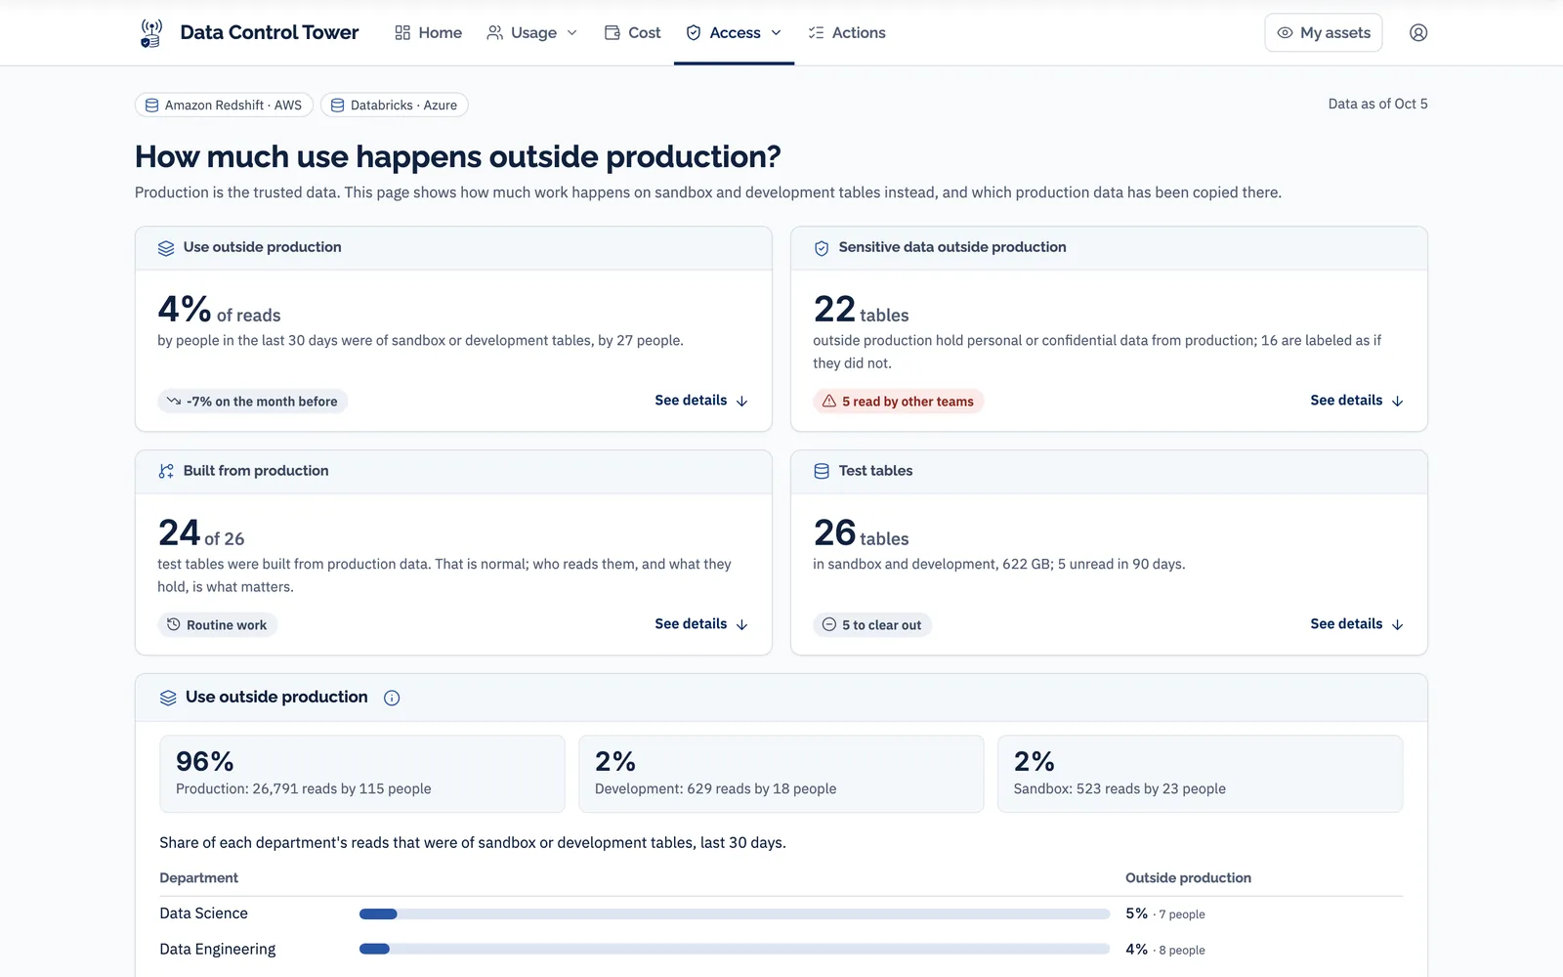Click the Data Engineering progress bar
Image resolution: width=1563 pixels, height=977 pixels.
click(x=735, y=950)
